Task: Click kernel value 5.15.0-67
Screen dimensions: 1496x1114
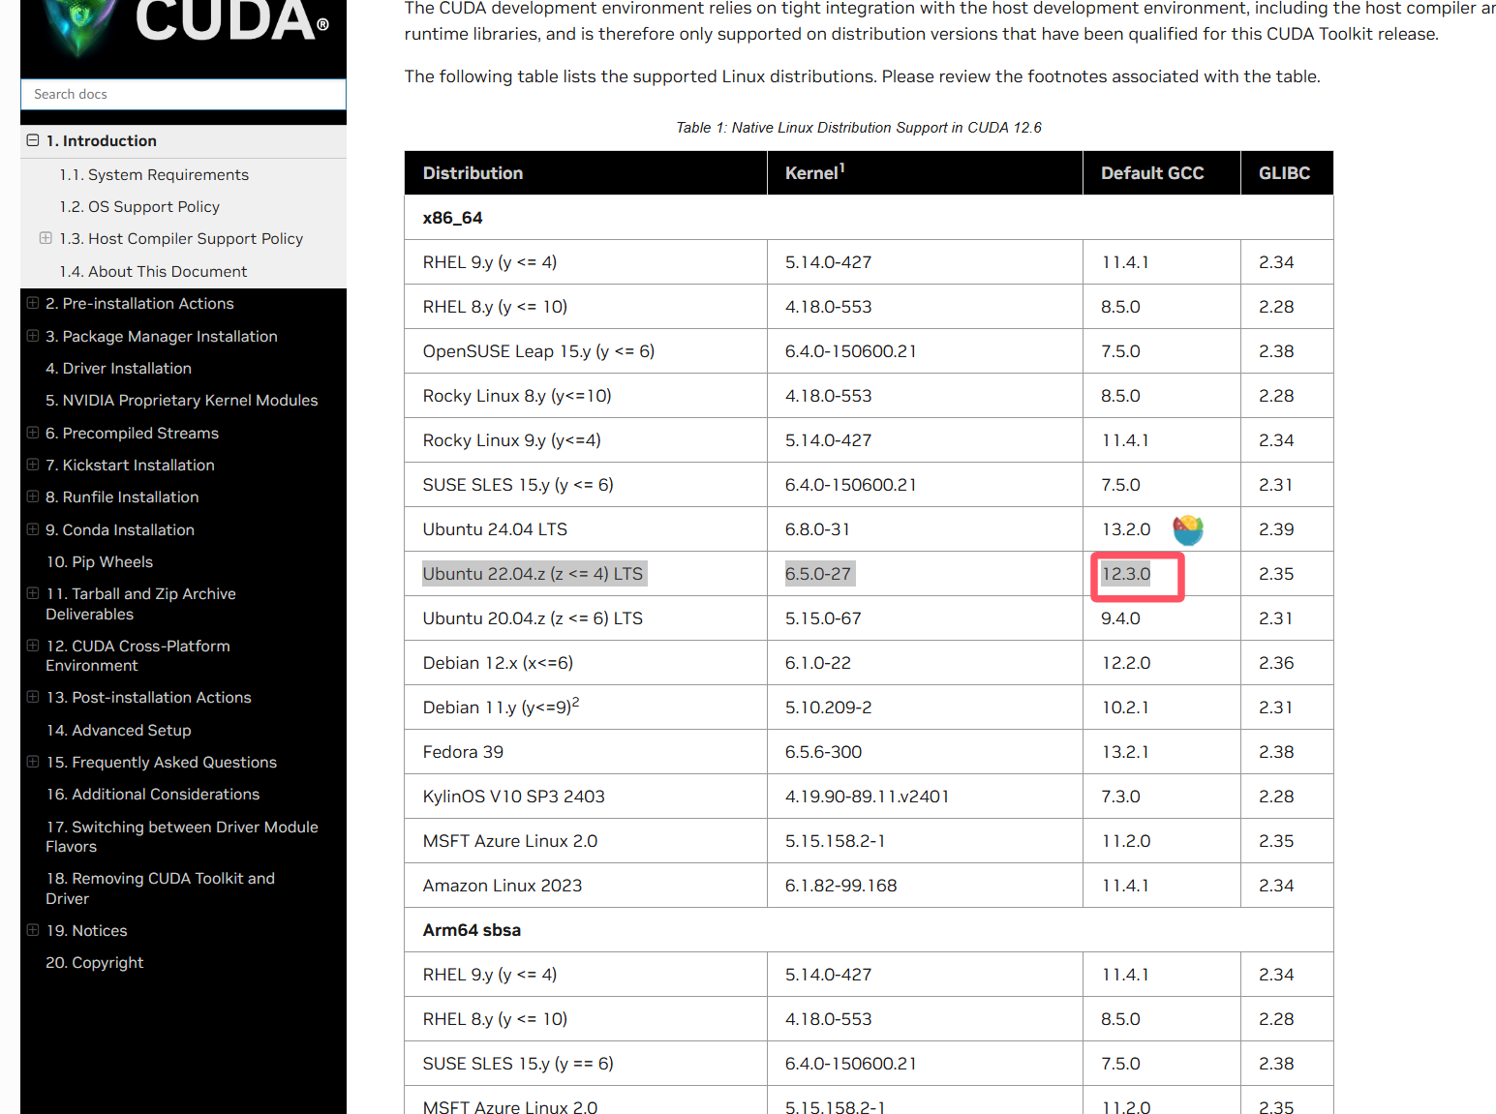Action: pyautogui.click(x=822, y=618)
